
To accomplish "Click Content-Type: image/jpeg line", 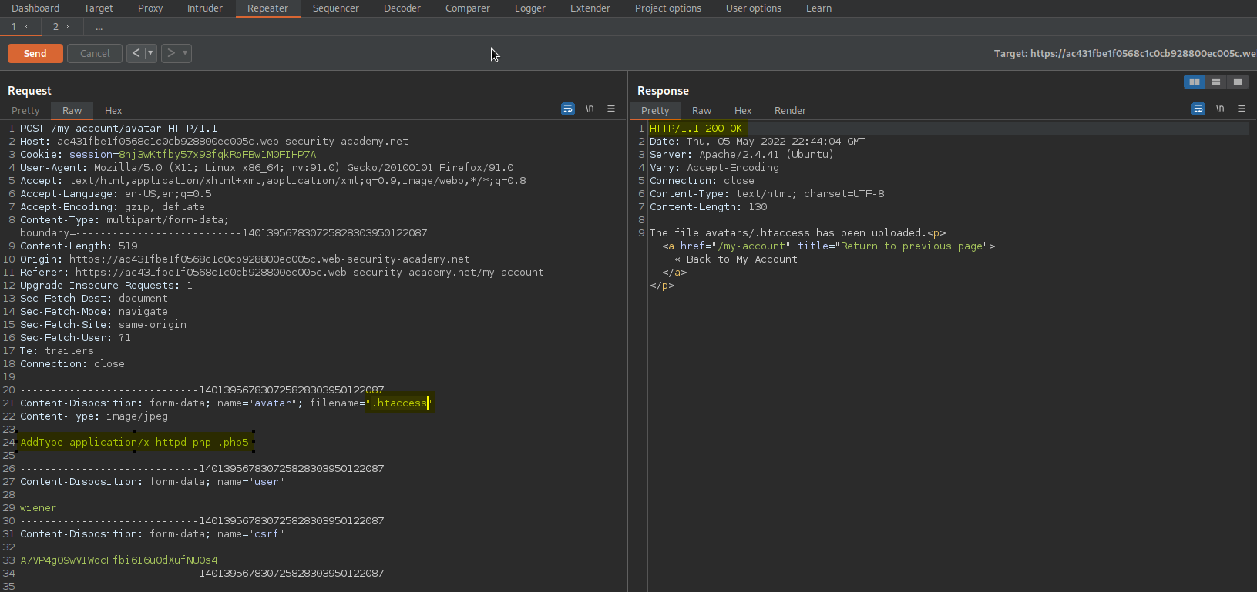I will click(94, 416).
